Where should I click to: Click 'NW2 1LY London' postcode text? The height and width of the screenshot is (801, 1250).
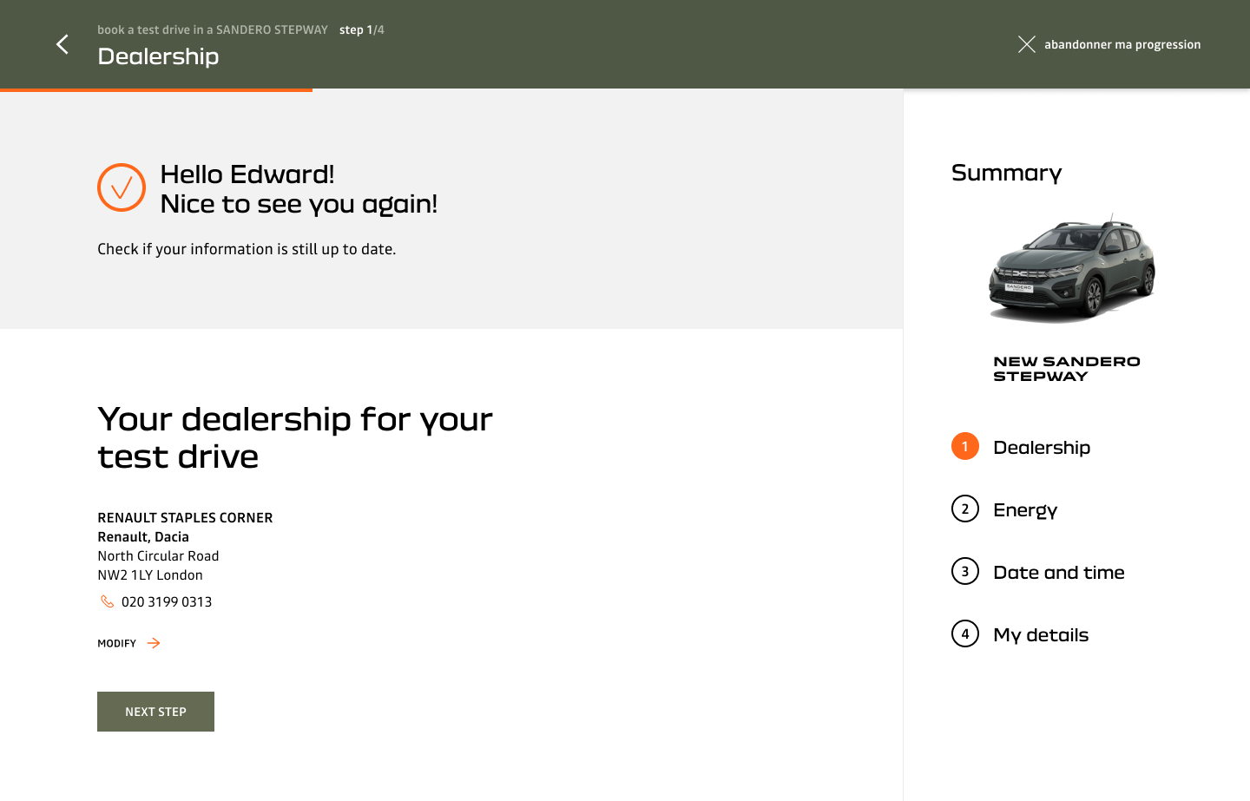[150, 575]
